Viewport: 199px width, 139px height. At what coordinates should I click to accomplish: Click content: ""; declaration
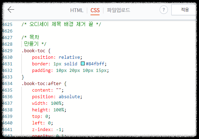tap(48, 90)
